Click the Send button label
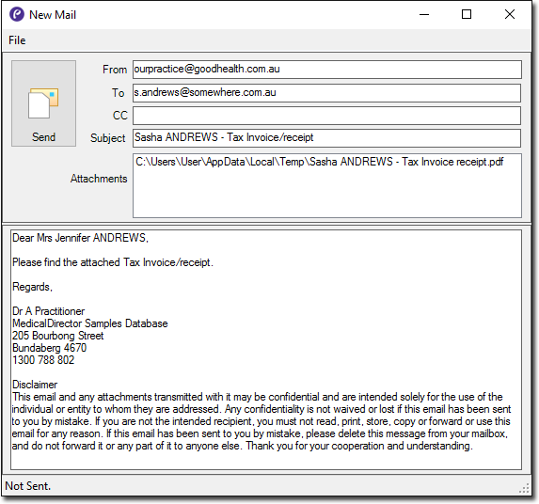539x504 pixels. (x=43, y=137)
